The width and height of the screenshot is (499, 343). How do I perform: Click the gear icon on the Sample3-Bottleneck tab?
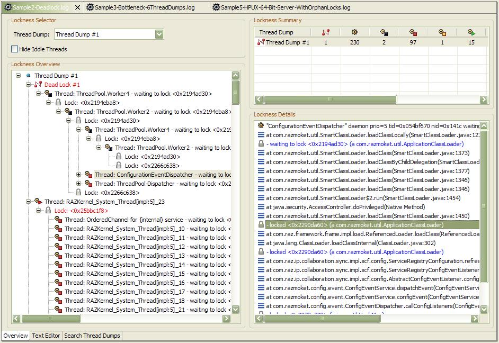click(x=91, y=7)
